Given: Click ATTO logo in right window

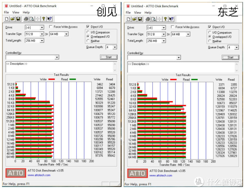Looking at the screenshot, I should 138,173.
